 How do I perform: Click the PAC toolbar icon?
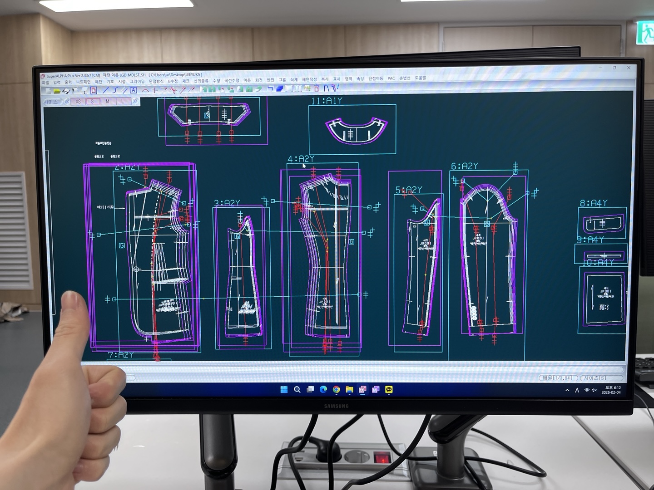coord(307,88)
